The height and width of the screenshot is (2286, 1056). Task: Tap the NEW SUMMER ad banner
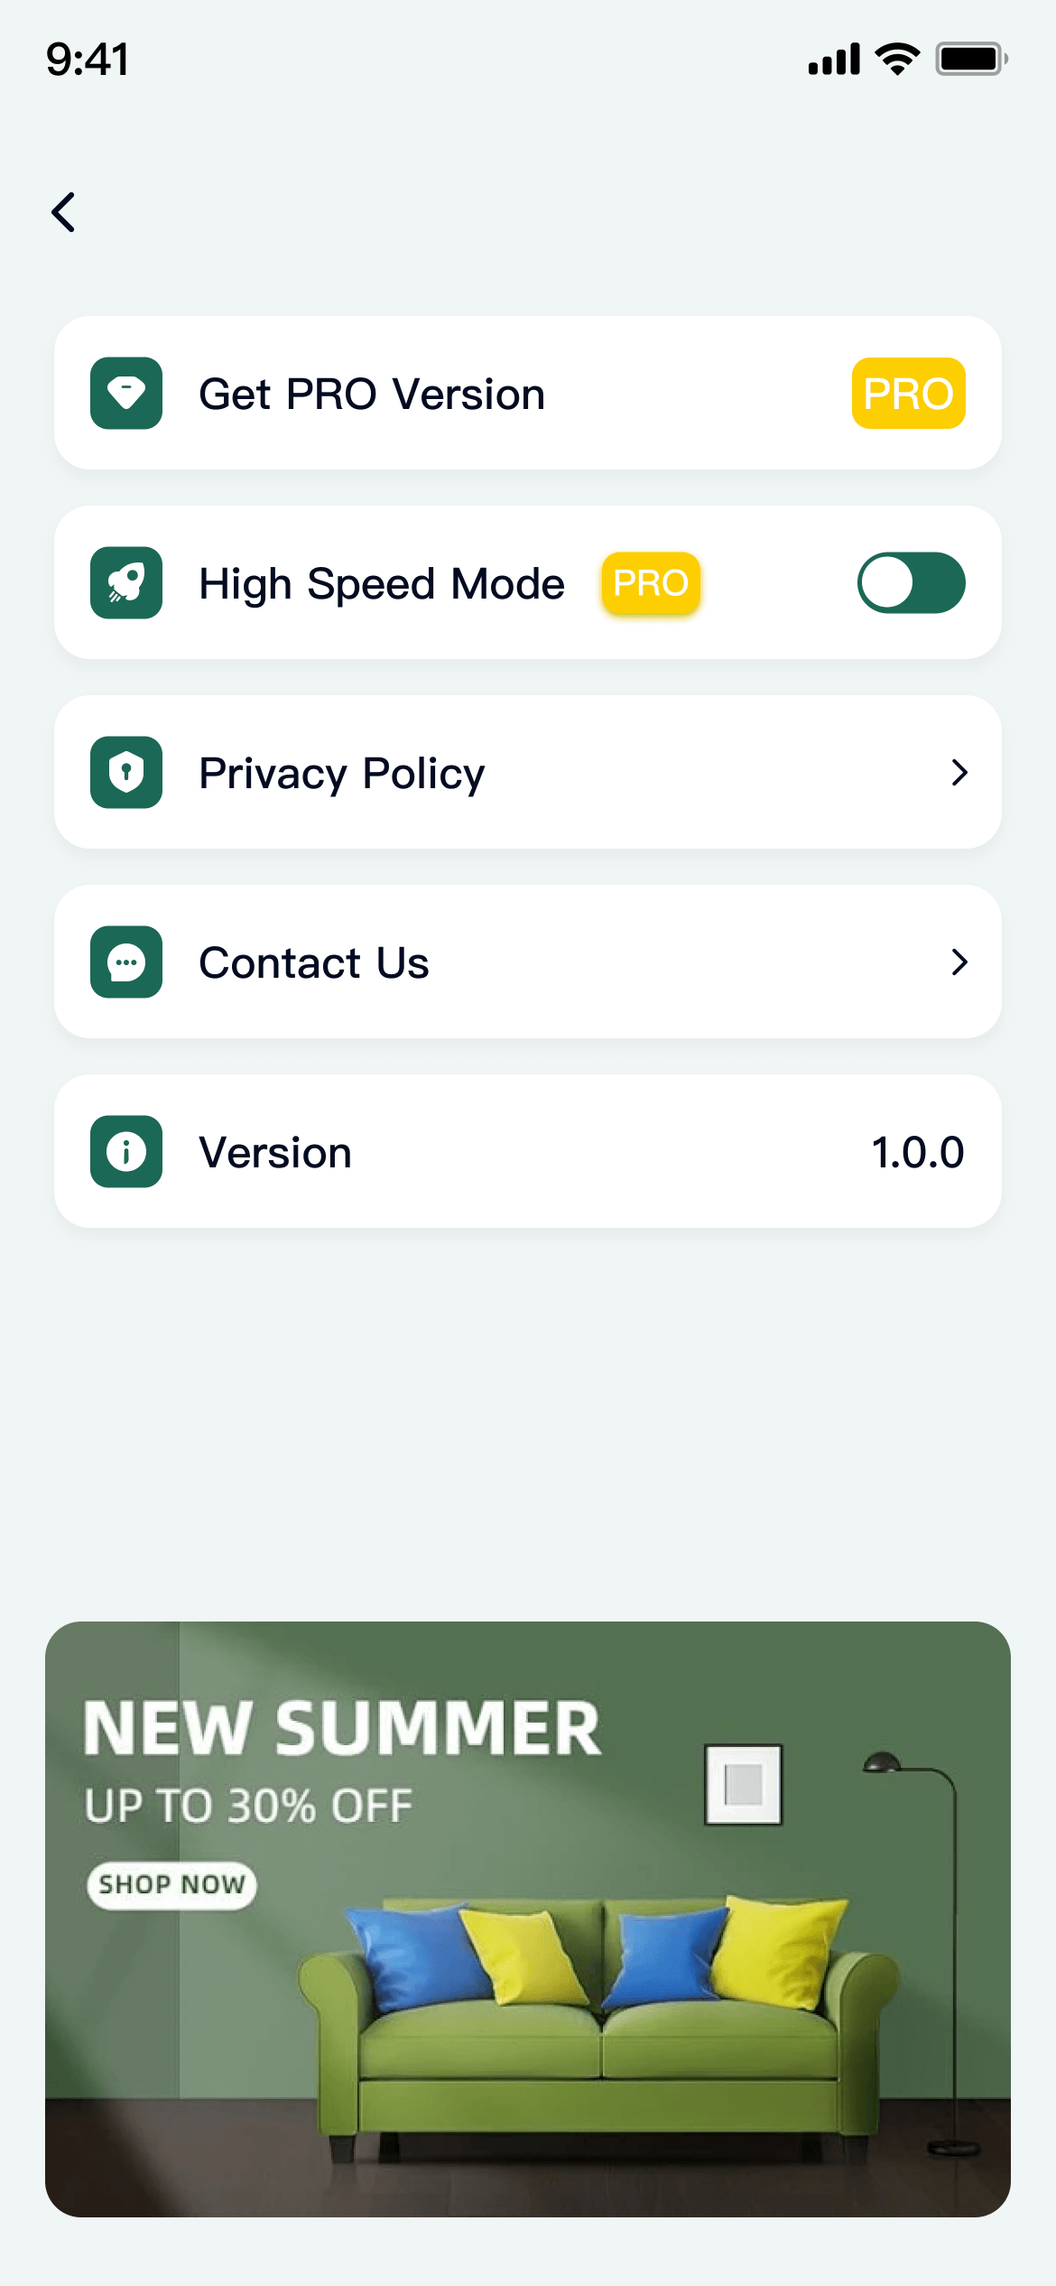(528, 1919)
